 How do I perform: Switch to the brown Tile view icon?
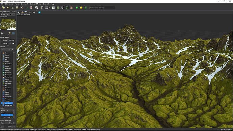pyautogui.click(x=72, y=8)
